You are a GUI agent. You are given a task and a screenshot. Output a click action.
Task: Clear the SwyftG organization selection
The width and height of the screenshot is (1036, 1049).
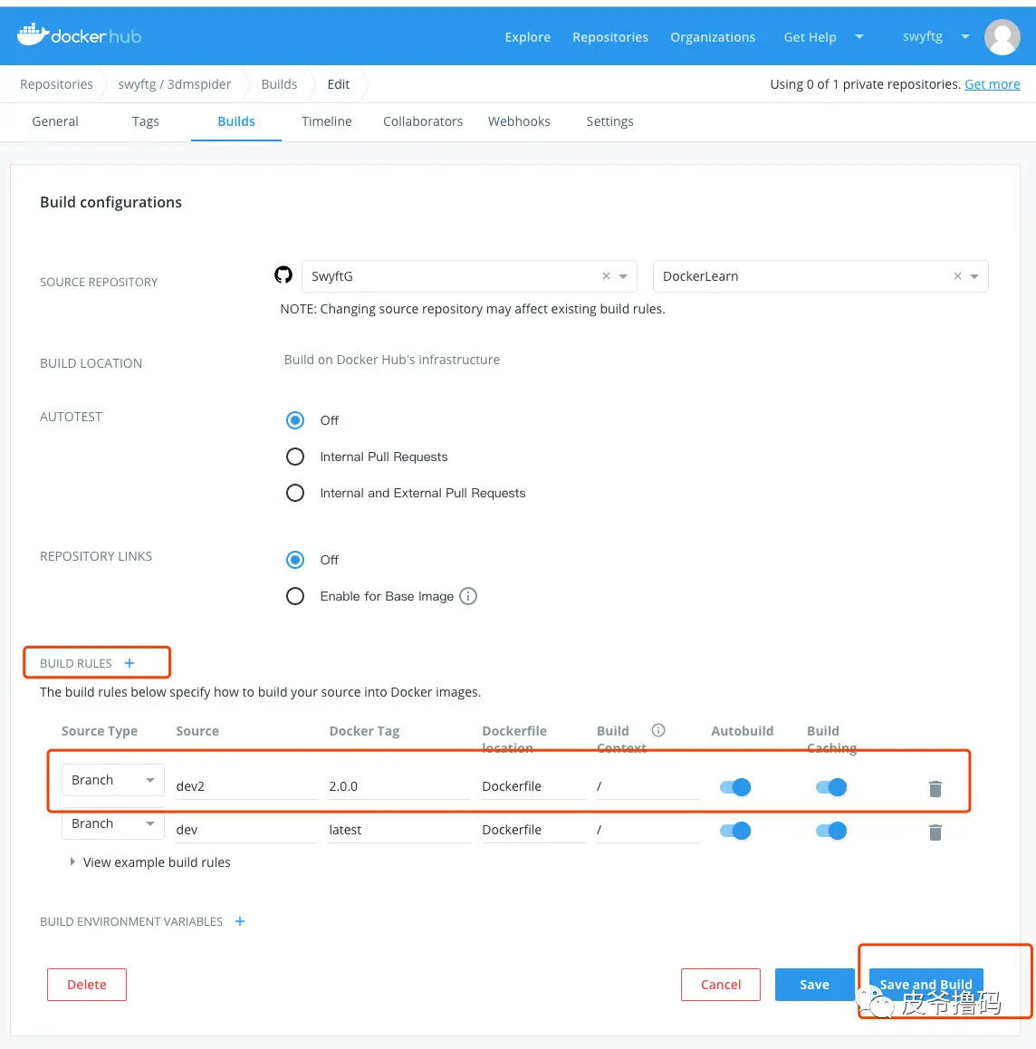606,276
